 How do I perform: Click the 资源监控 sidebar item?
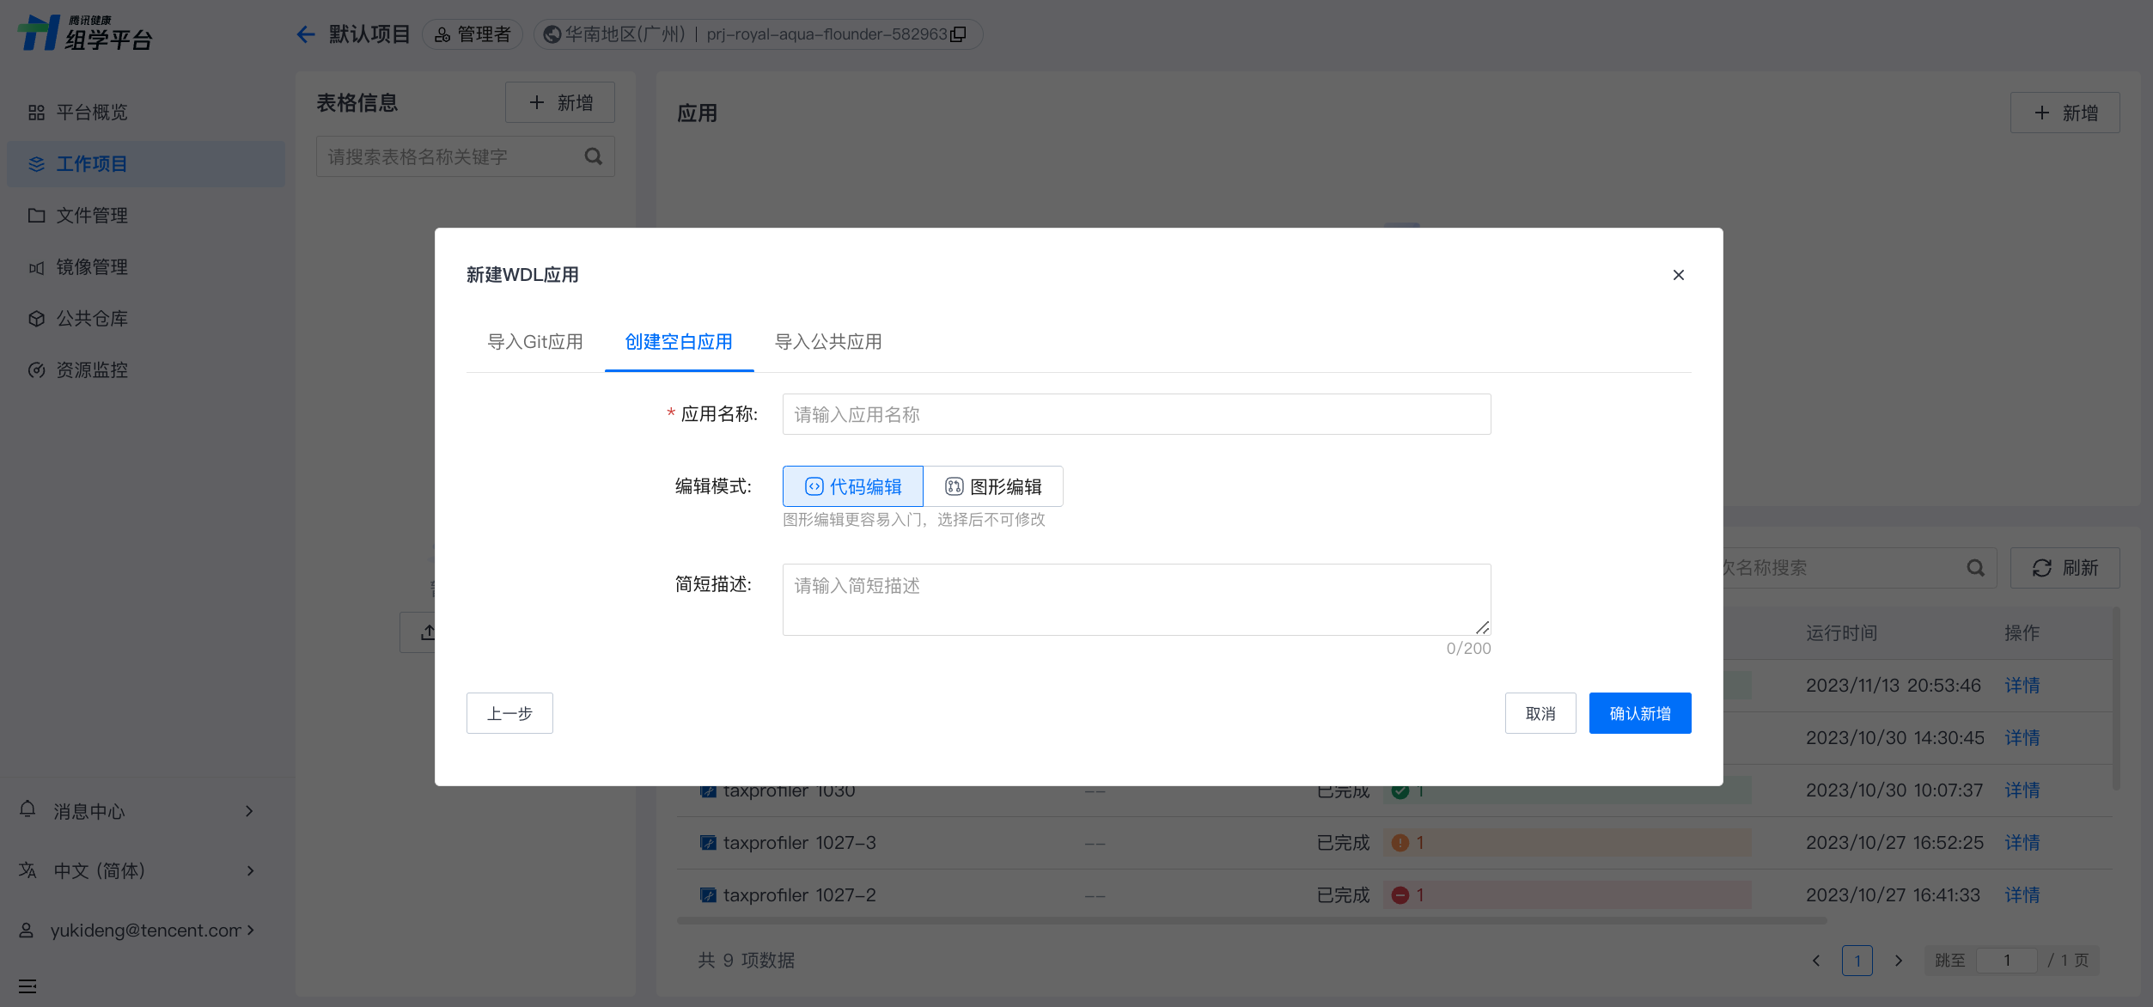91,370
